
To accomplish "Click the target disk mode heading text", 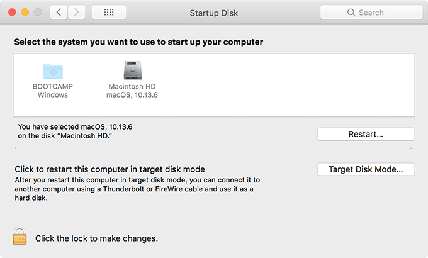I will point(110,169).
